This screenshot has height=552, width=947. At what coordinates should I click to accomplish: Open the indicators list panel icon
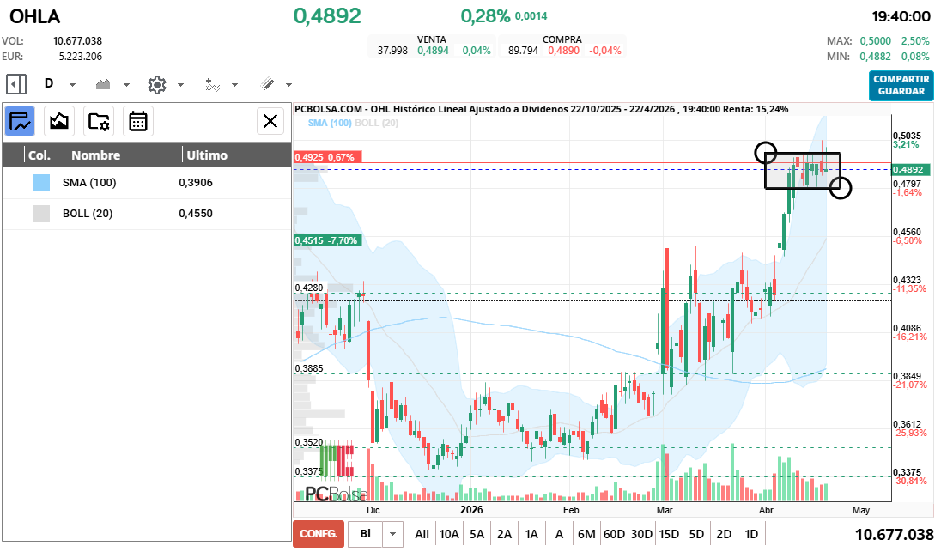[x=20, y=121]
